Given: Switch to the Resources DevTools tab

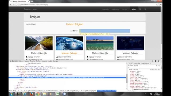Looking at the screenshot, I should click(44, 61).
